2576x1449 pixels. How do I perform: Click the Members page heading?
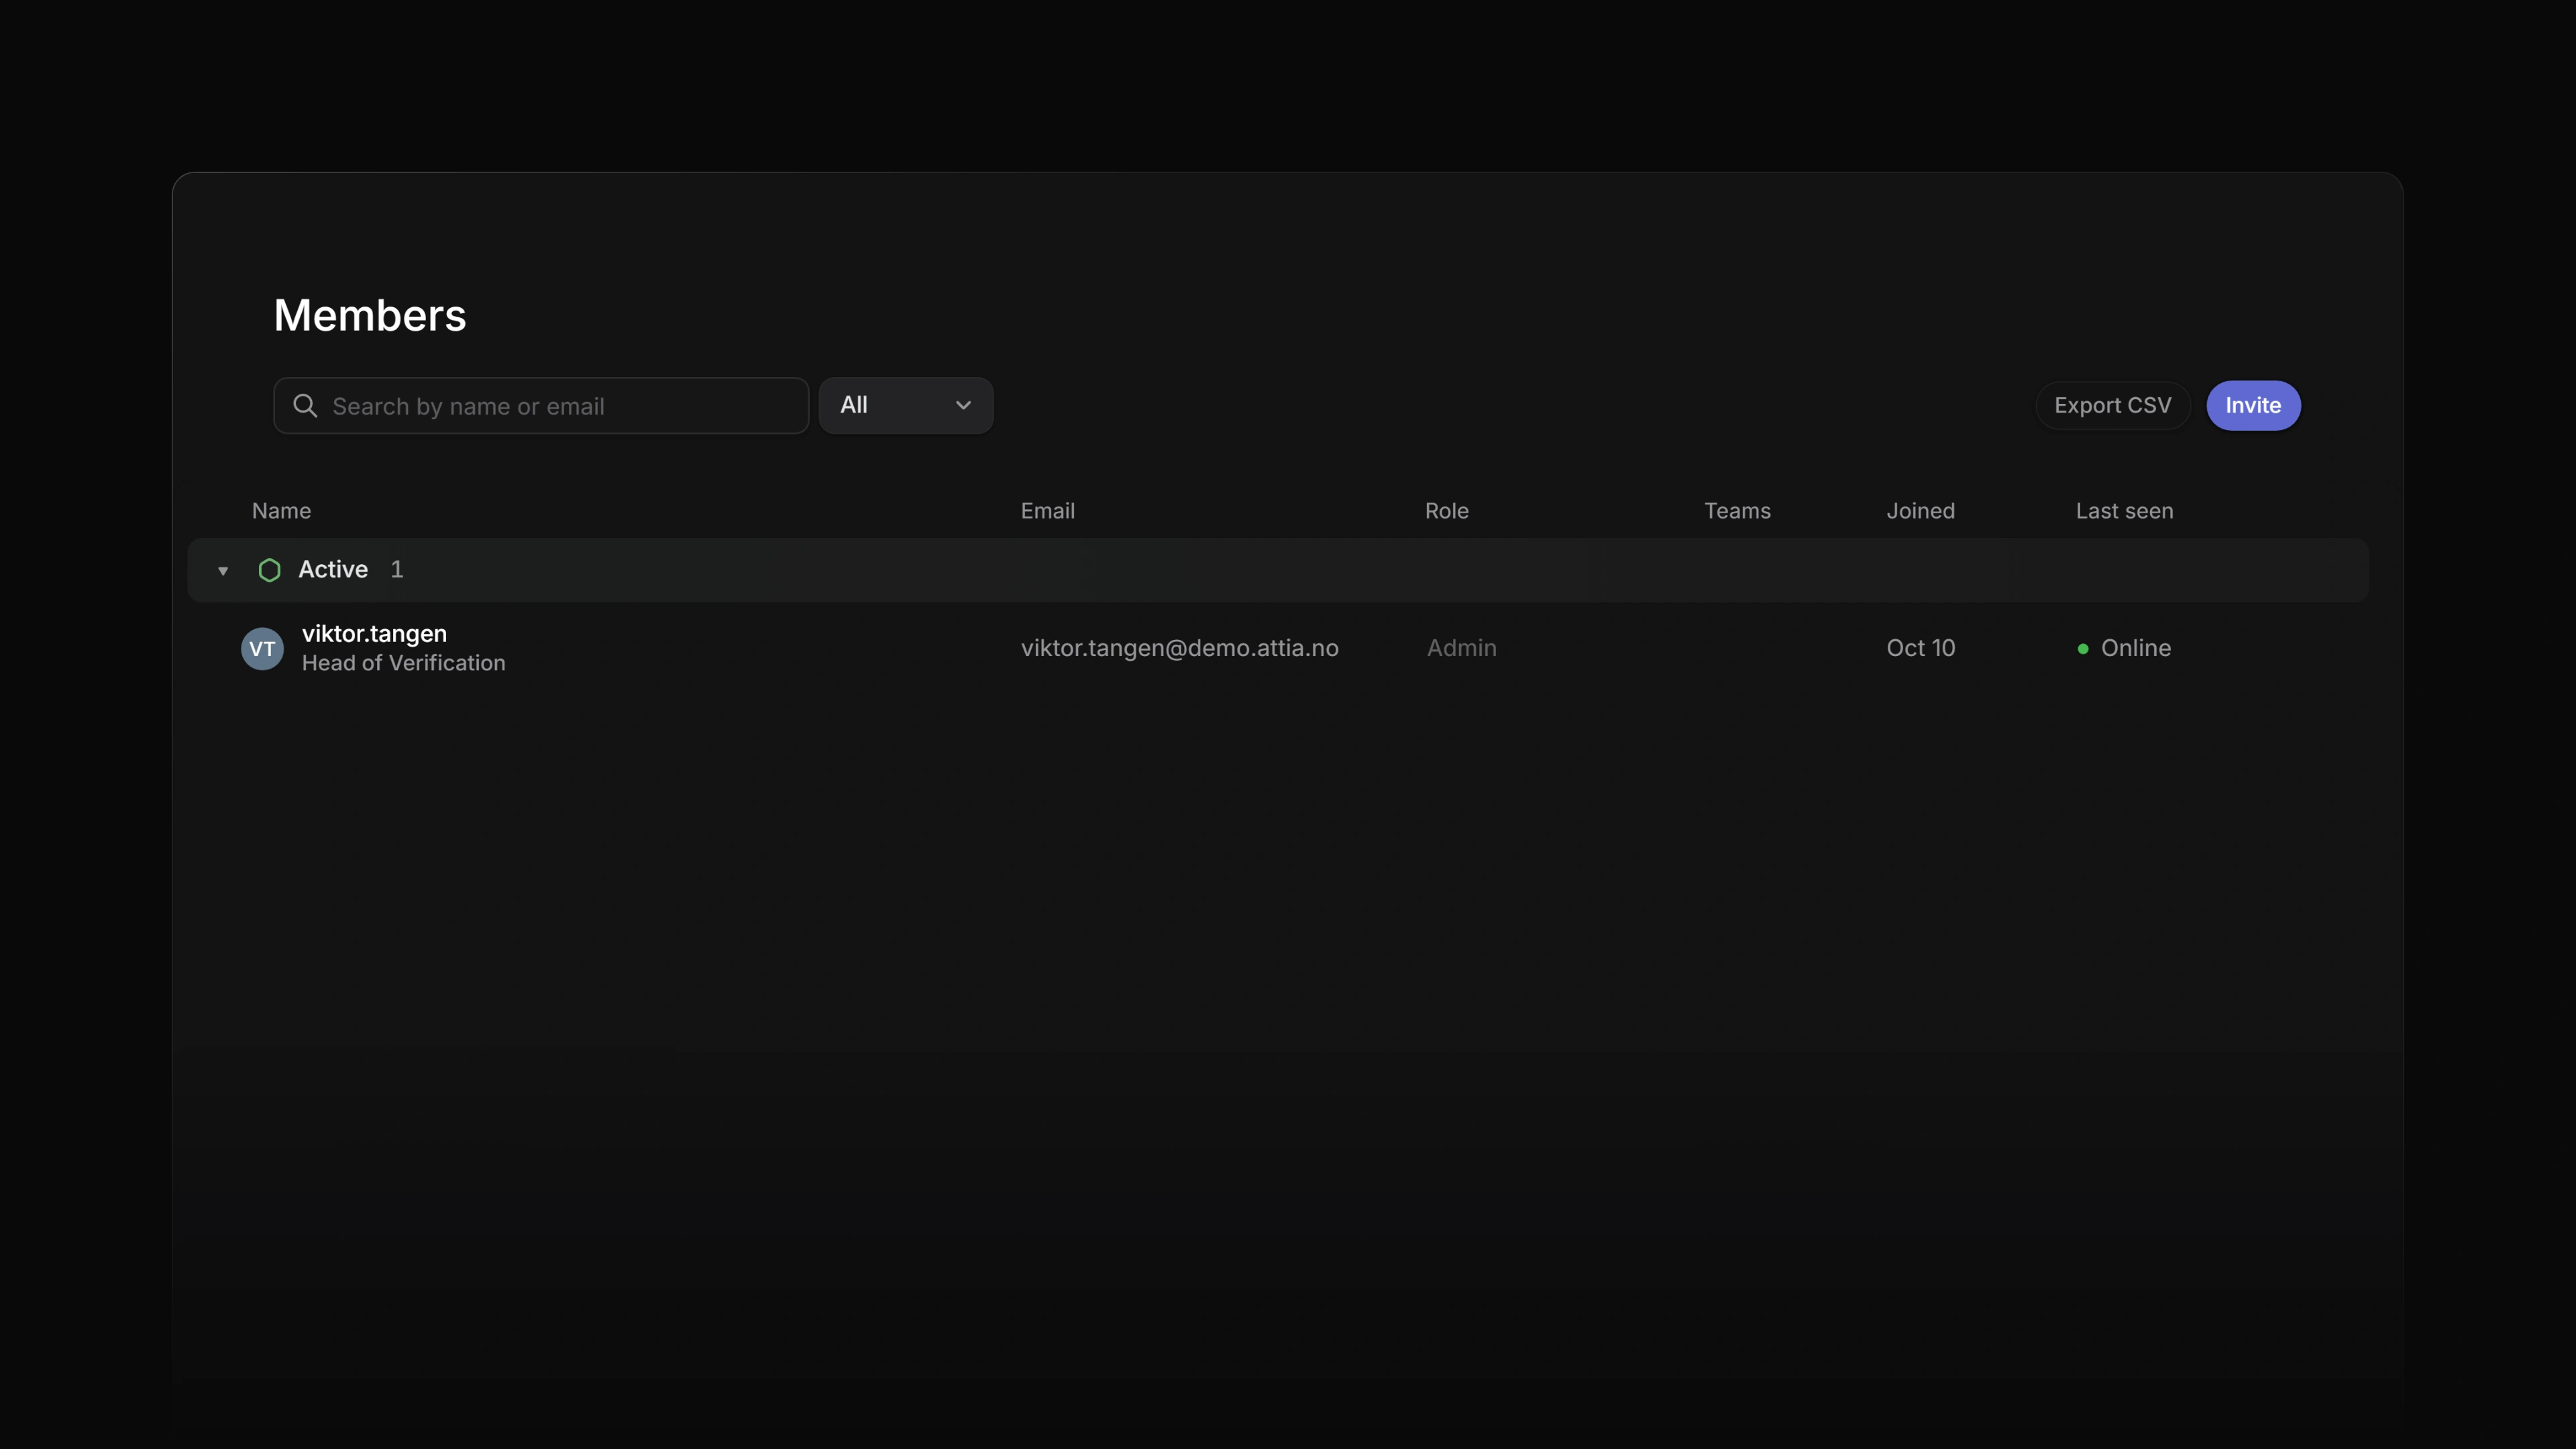click(370, 316)
